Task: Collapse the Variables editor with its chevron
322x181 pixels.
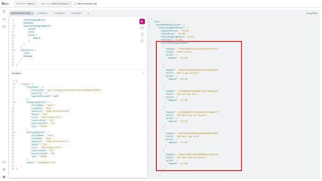Action: pos(144,73)
